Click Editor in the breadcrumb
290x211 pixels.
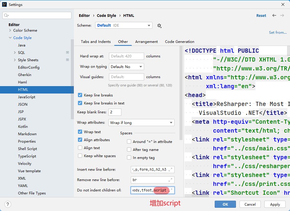(84, 16)
